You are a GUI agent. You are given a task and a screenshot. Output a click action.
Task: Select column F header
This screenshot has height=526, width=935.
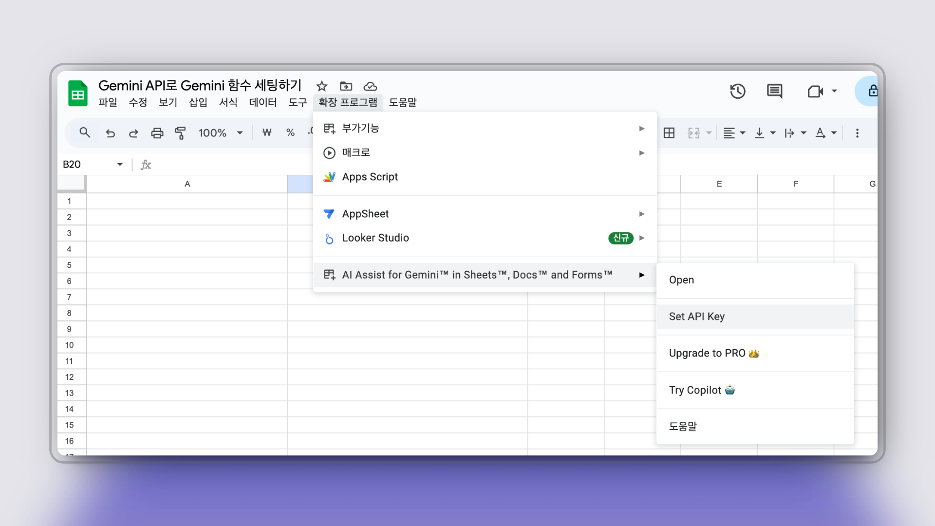click(796, 184)
